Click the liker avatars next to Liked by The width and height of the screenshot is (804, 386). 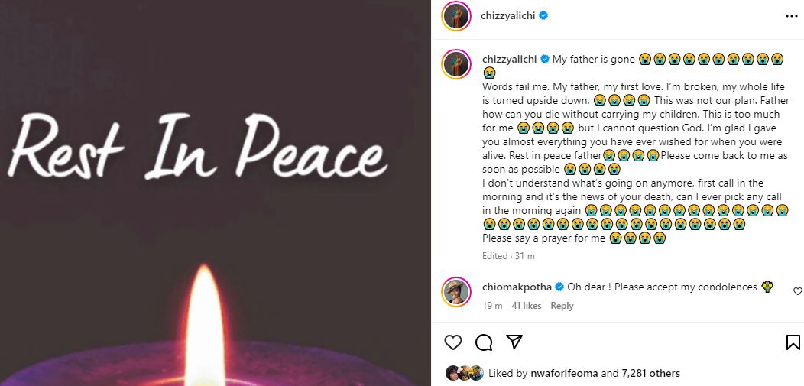click(464, 374)
